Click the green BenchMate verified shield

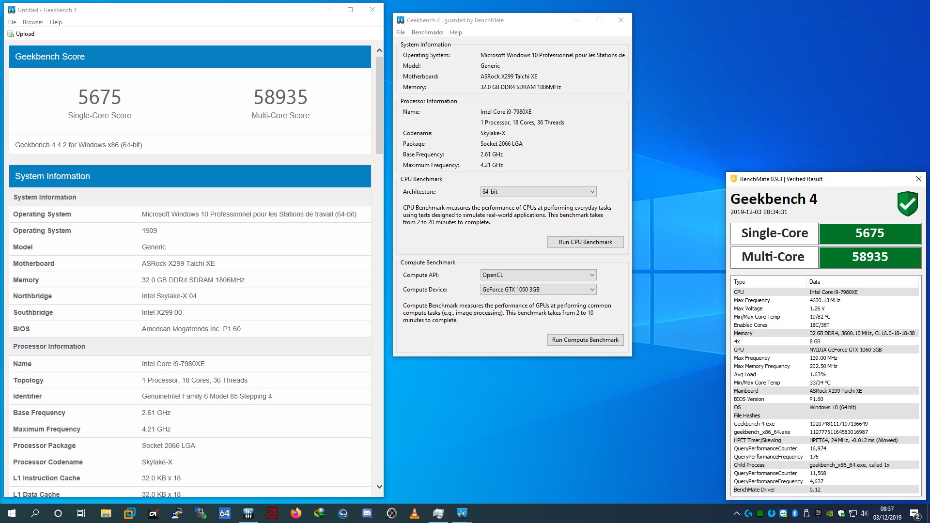click(907, 204)
